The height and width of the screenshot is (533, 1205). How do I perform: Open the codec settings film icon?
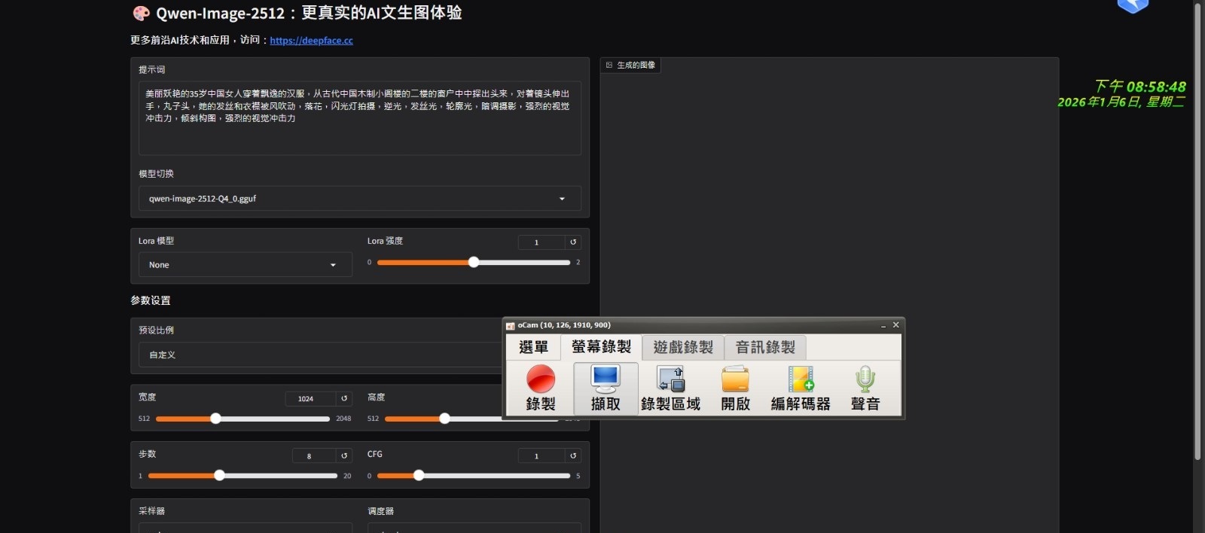tap(801, 379)
